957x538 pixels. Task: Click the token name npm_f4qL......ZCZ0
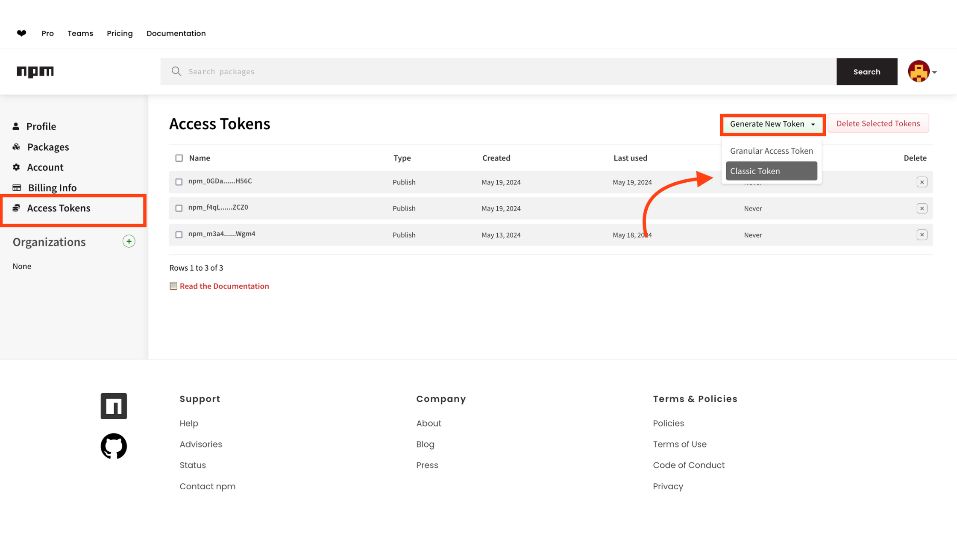pyautogui.click(x=218, y=208)
